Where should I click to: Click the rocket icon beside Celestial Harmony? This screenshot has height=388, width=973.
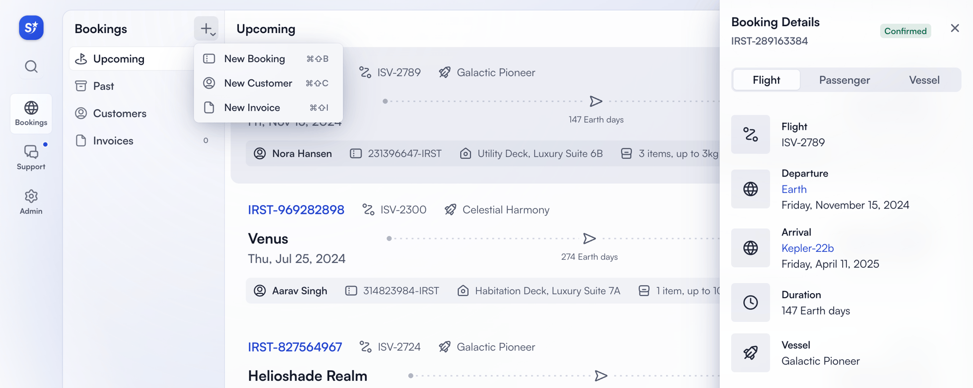pos(450,210)
